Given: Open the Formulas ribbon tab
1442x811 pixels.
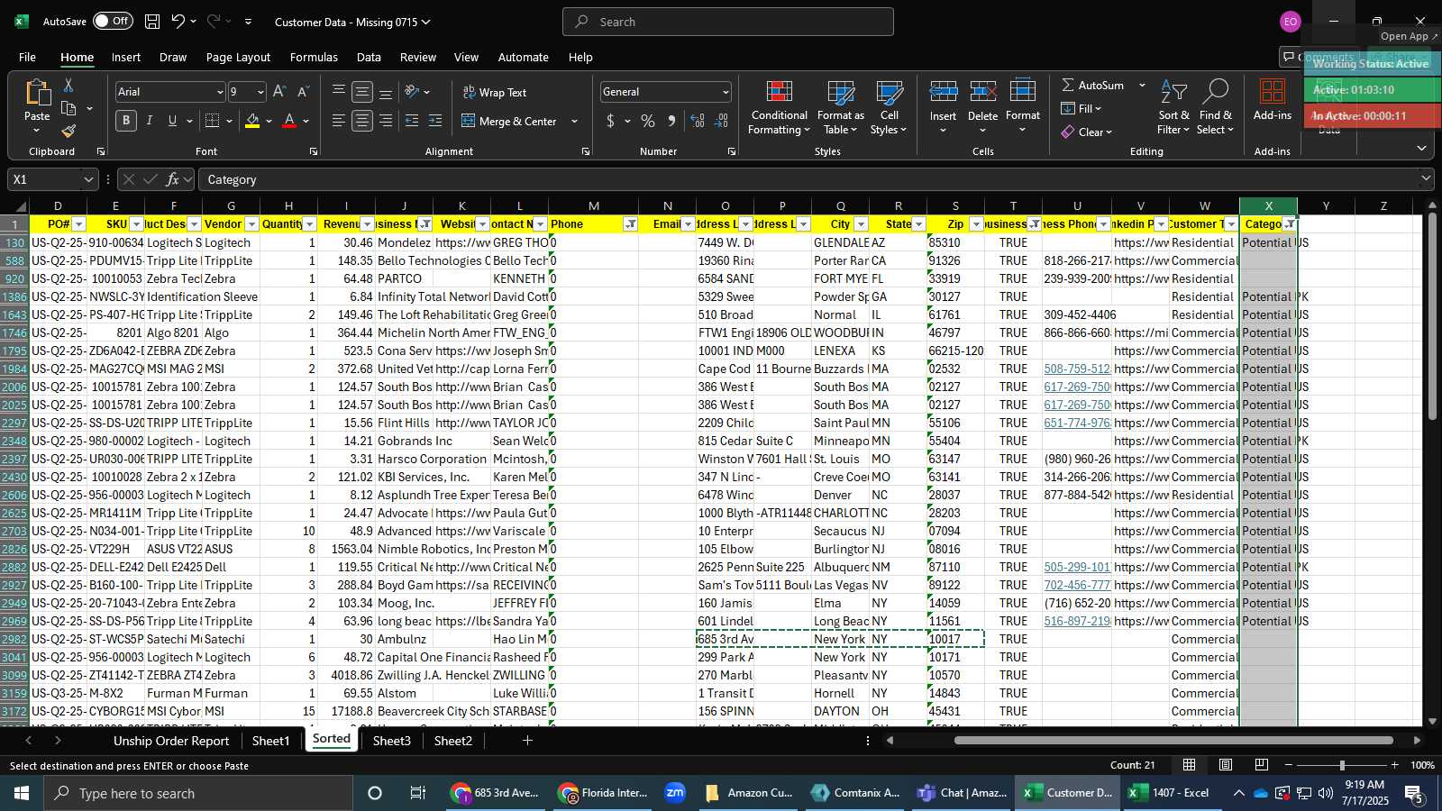Looking at the screenshot, I should tap(314, 57).
